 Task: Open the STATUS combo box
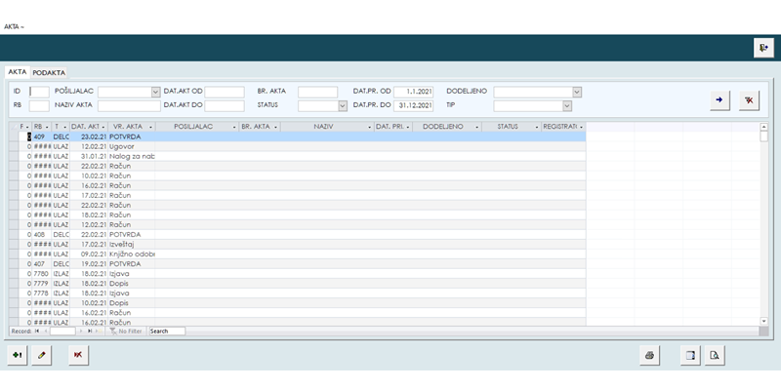[x=343, y=105]
